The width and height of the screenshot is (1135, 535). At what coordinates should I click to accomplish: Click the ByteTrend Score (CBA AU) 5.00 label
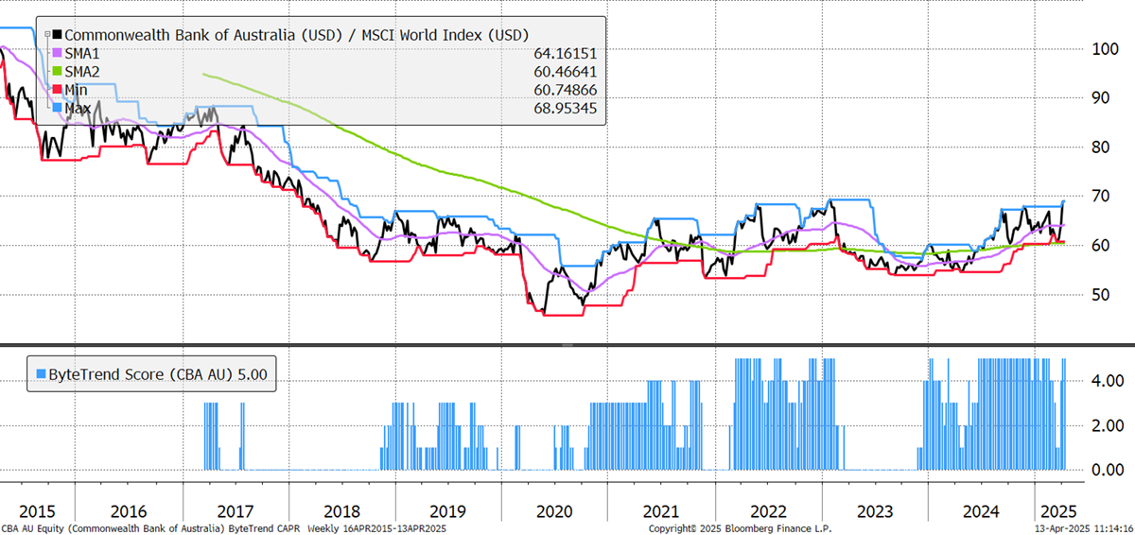coord(157,374)
